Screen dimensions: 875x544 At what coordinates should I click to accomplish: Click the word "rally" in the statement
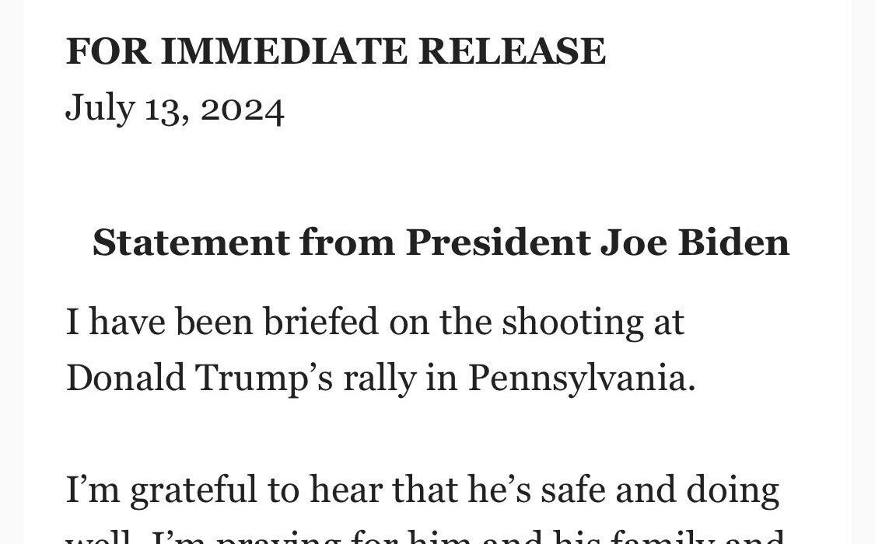pyautogui.click(x=380, y=379)
